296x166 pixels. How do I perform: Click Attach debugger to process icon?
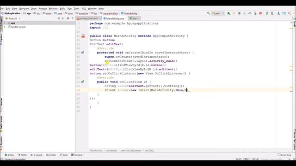255,13
